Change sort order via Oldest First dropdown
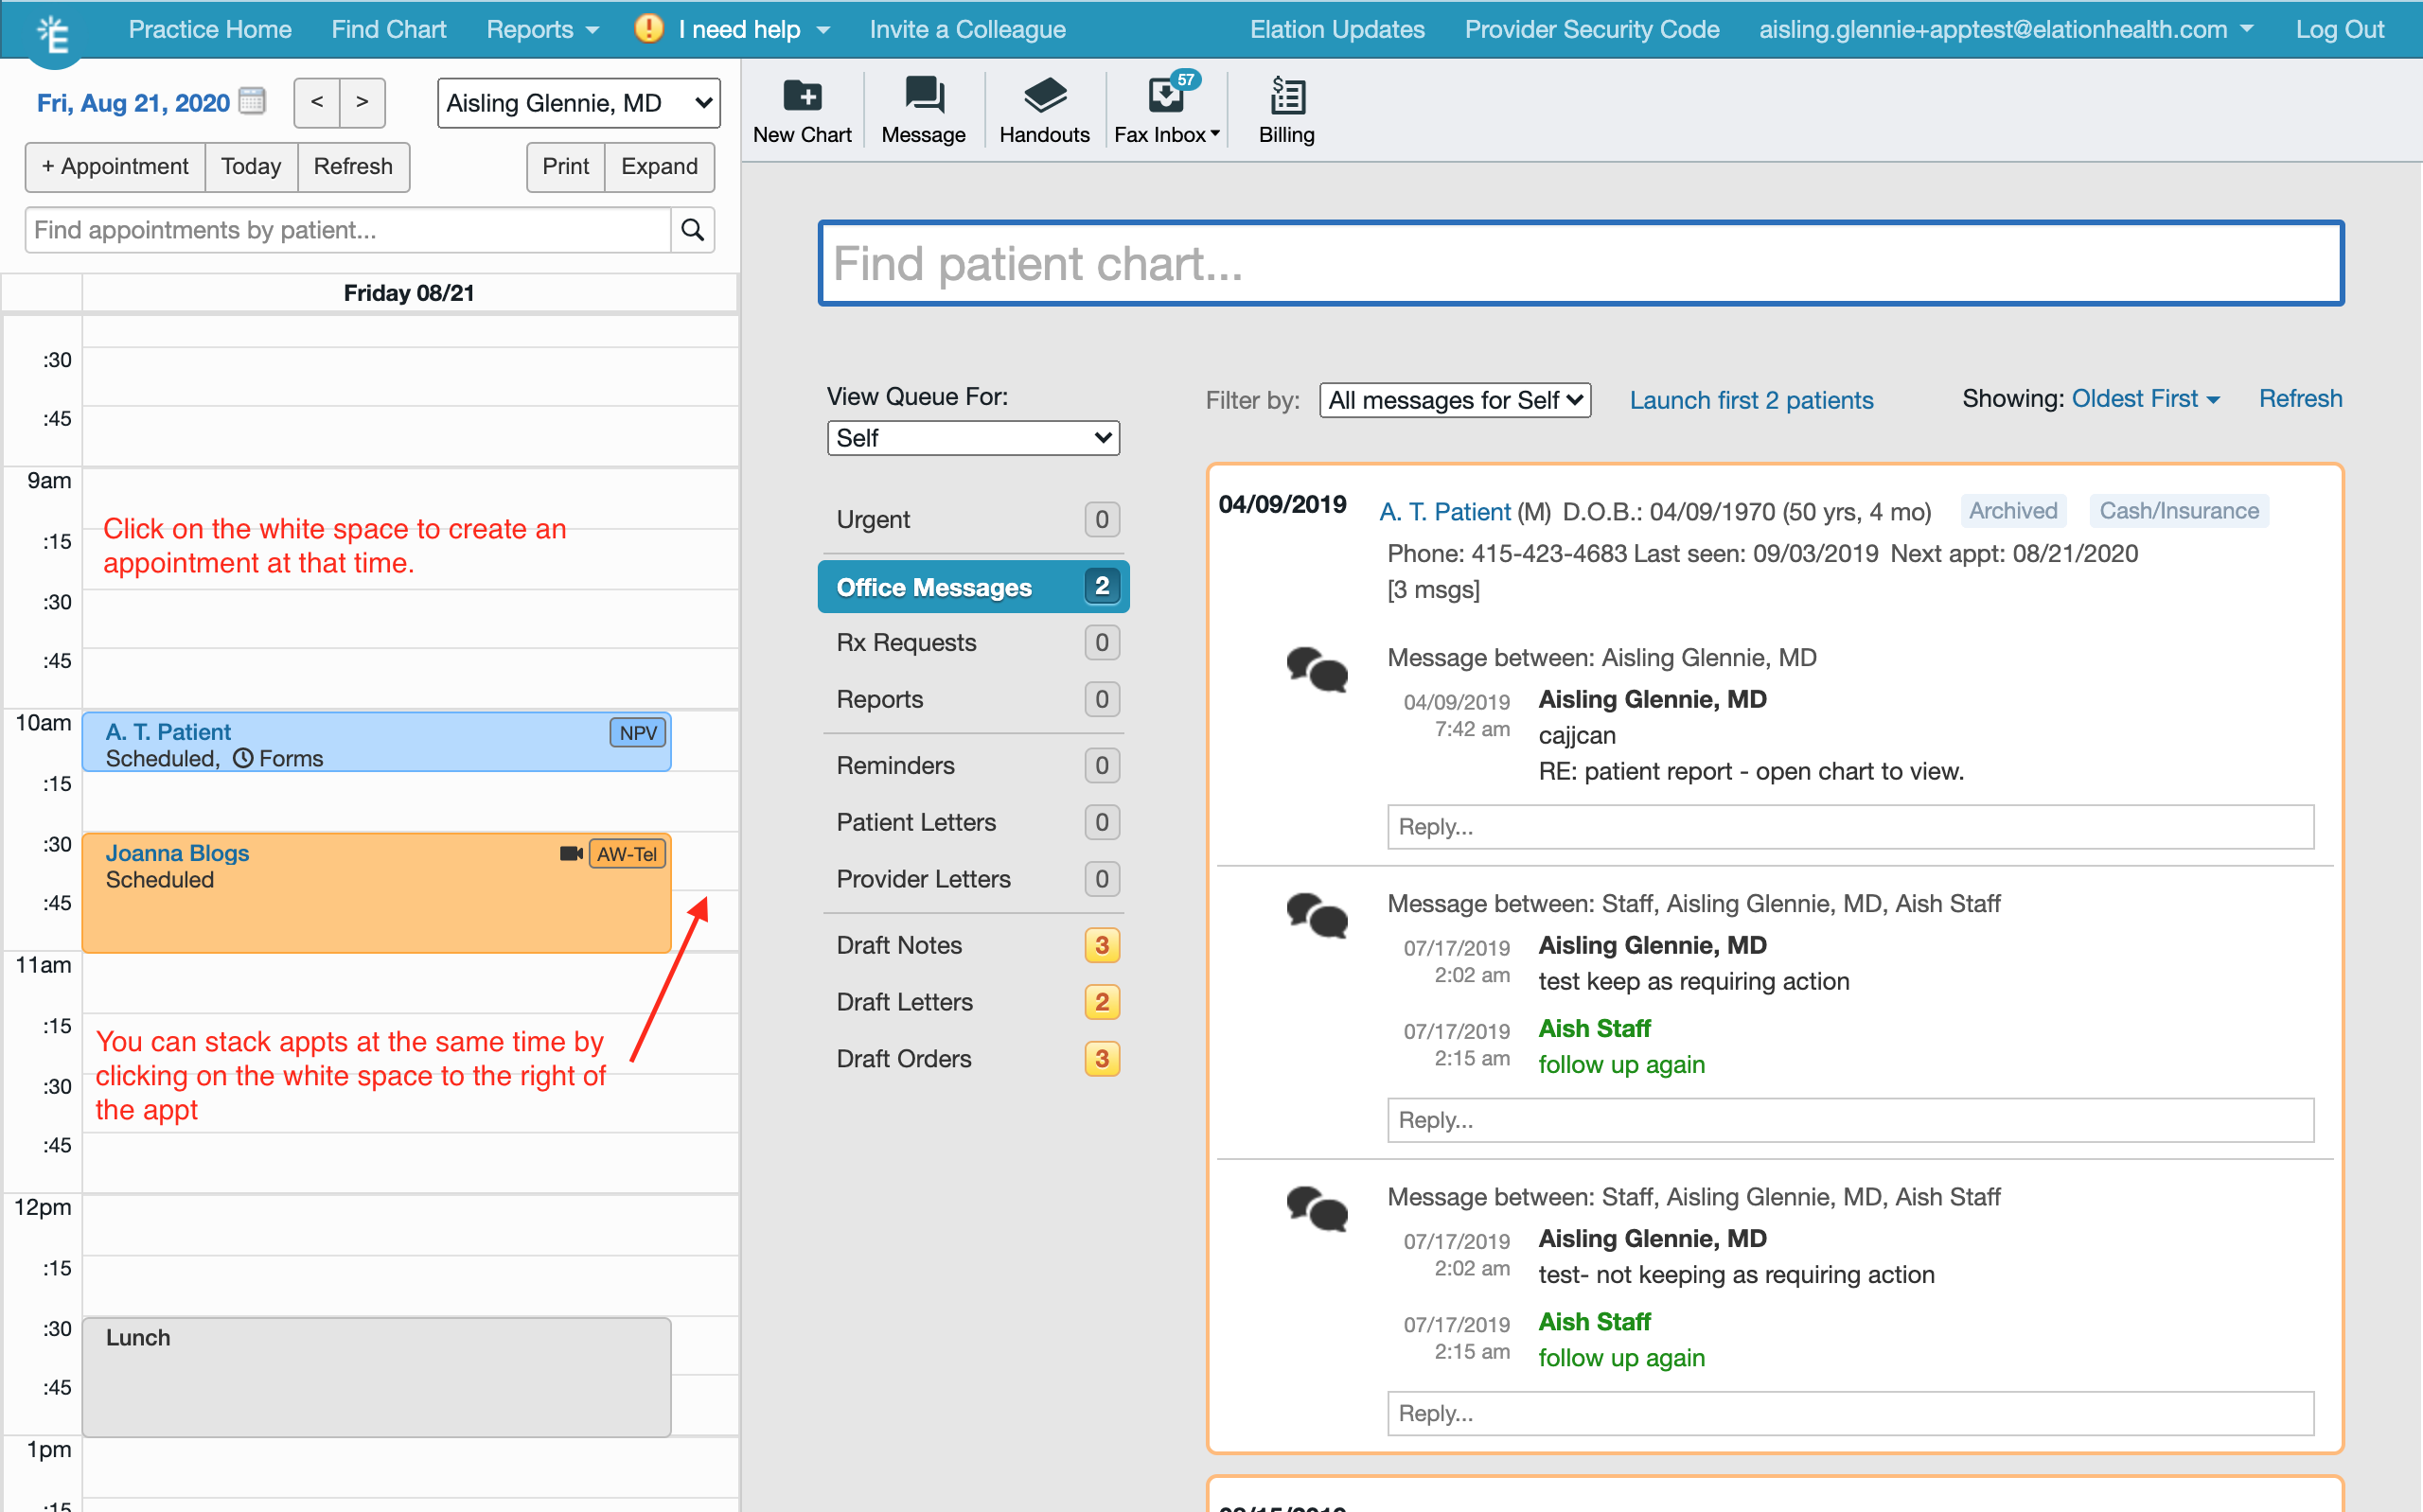Viewport: 2423px width, 1512px height. click(2144, 398)
